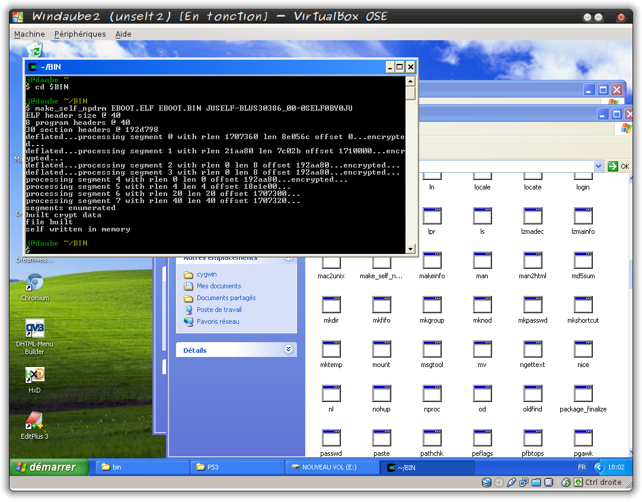Select the mount file icon
Viewport: 642px width, 502px height.
(382, 349)
